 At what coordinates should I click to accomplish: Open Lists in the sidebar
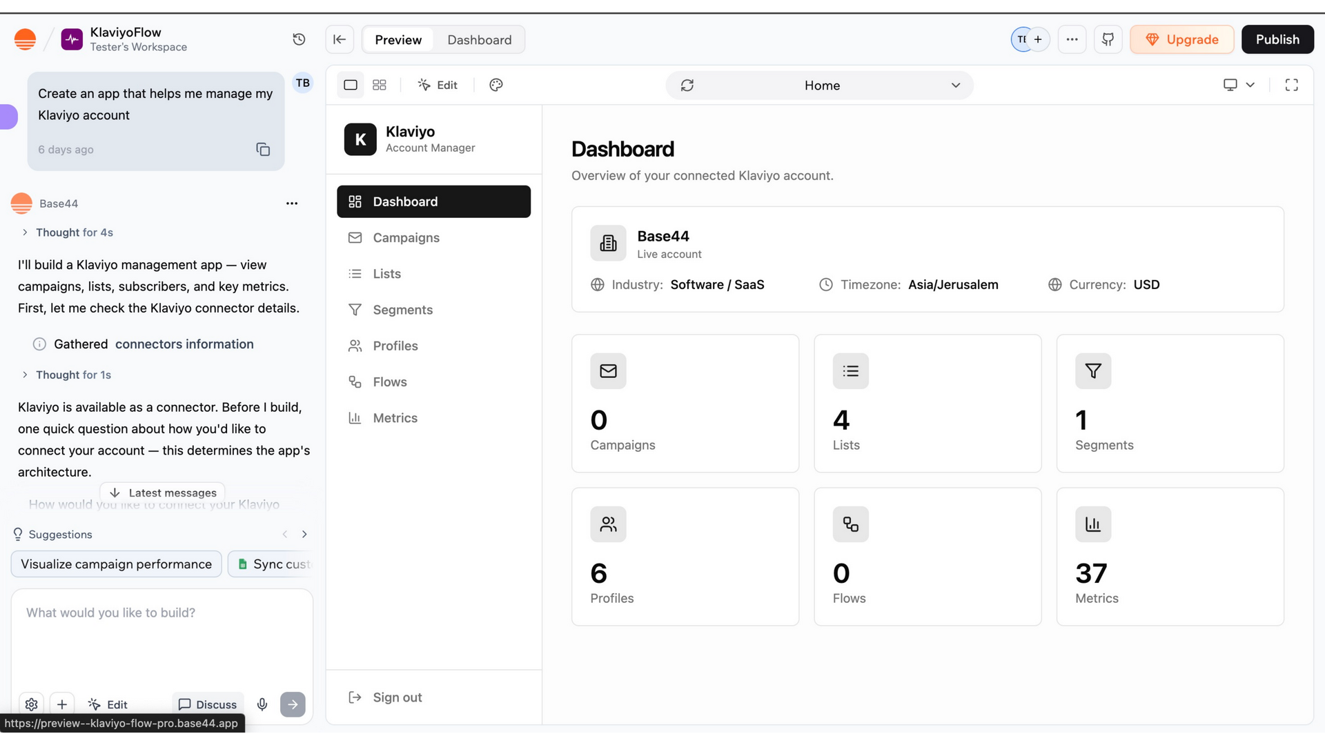[x=433, y=274]
